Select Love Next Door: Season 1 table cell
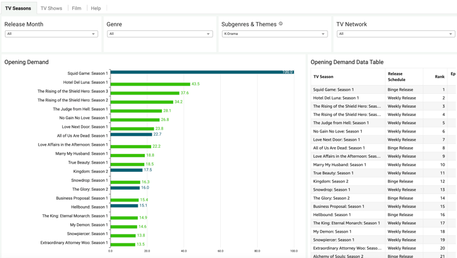 [x=348, y=139]
